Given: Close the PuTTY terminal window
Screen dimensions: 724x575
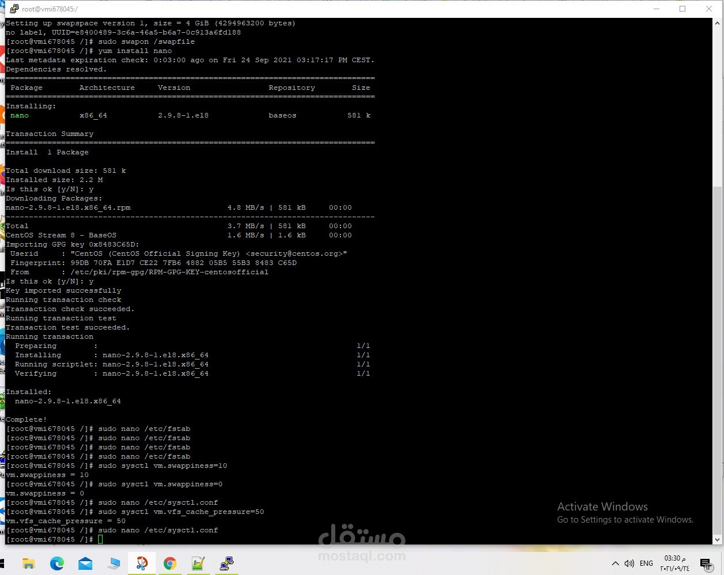Looking at the screenshot, I should click(x=709, y=9).
